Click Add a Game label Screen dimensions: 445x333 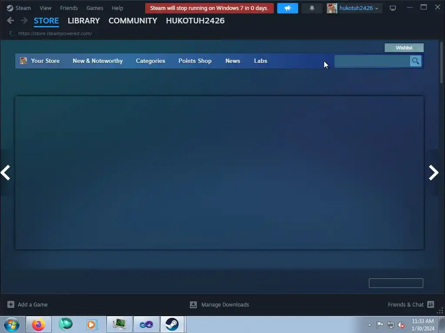(x=33, y=305)
